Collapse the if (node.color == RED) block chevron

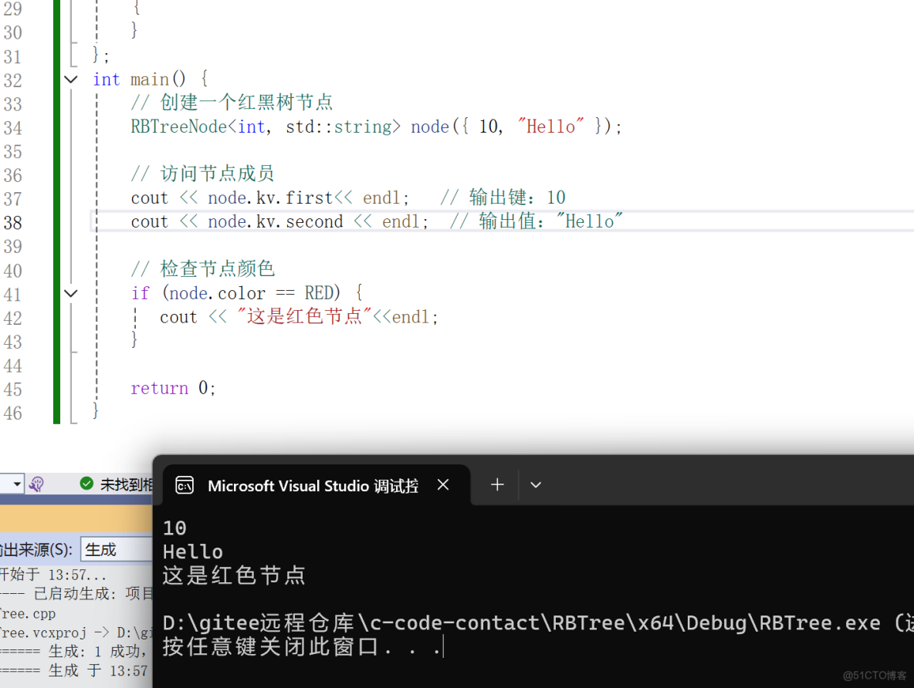[x=70, y=293]
